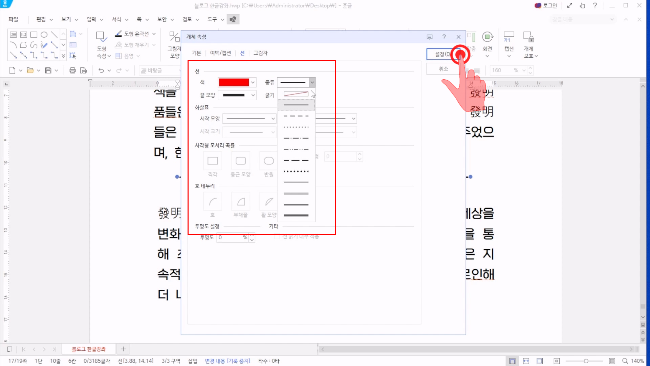The height and width of the screenshot is (366, 650).
Task: Open the 끝 모양 dropdown
Action: coord(253,95)
